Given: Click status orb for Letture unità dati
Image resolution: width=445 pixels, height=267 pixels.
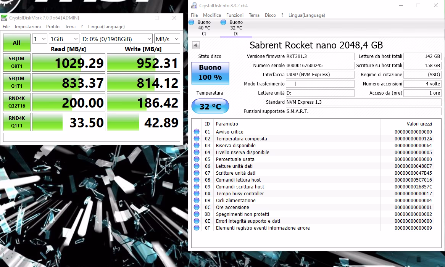Looking at the screenshot, I should pyautogui.click(x=197, y=166).
